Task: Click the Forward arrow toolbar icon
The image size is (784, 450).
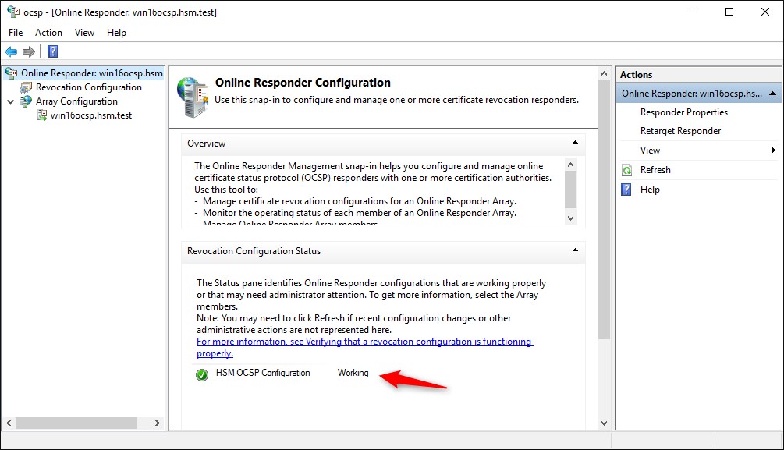Action: [x=29, y=51]
